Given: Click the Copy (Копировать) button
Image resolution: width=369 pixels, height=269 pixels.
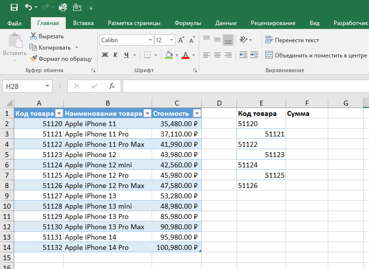Looking at the screenshot, I should [50, 48].
